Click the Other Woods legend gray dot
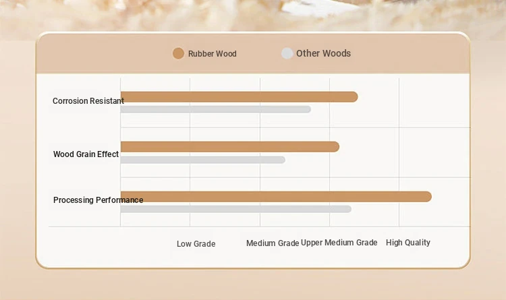The width and height of the screenshot is (506, 300). [x=287, y=53]
